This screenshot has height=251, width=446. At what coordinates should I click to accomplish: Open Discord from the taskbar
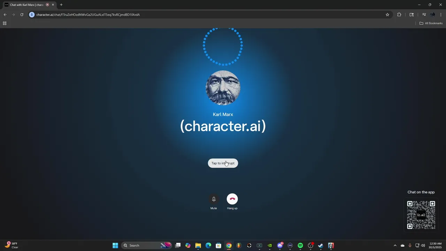click(280, 245)
